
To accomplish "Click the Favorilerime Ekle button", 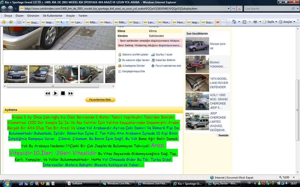I will (100, 100).
